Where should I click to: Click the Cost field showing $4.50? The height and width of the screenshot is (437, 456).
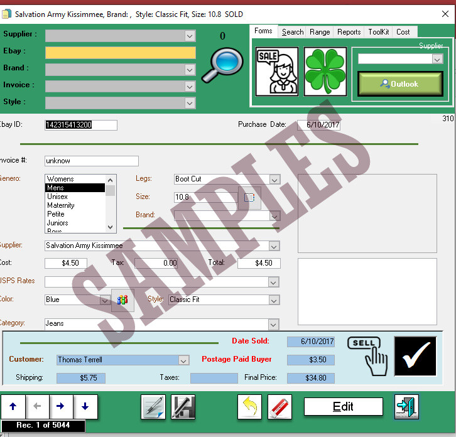pyautogui.click(x=66, y=263)
